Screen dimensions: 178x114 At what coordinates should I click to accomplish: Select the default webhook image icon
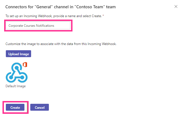coord(17,73)
